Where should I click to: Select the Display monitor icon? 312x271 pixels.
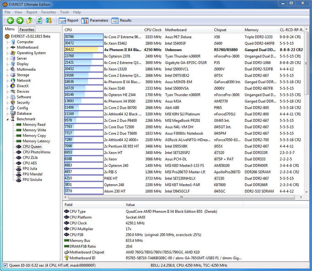(13, 64)
